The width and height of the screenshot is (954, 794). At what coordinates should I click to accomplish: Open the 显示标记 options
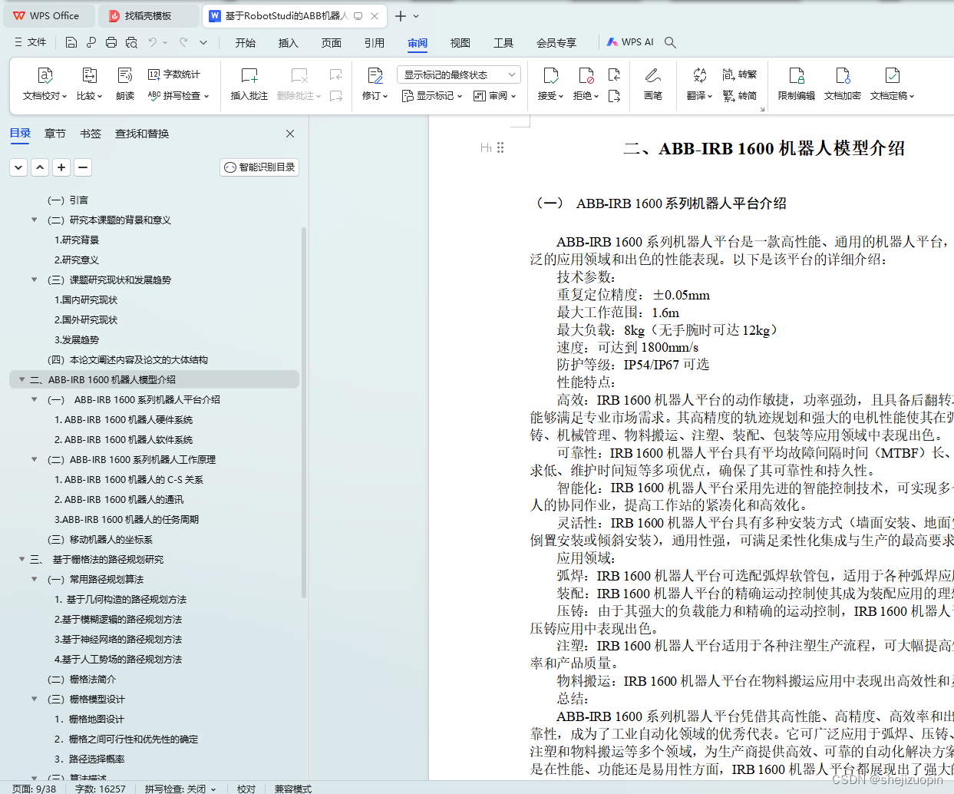tap(432, 96)
